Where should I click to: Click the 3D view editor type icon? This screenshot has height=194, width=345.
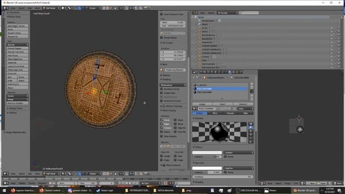coord(6,174)
